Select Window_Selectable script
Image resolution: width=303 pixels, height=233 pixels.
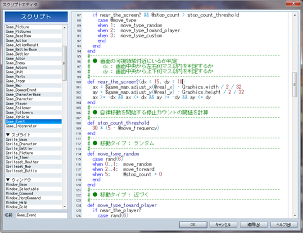point(33,189)
